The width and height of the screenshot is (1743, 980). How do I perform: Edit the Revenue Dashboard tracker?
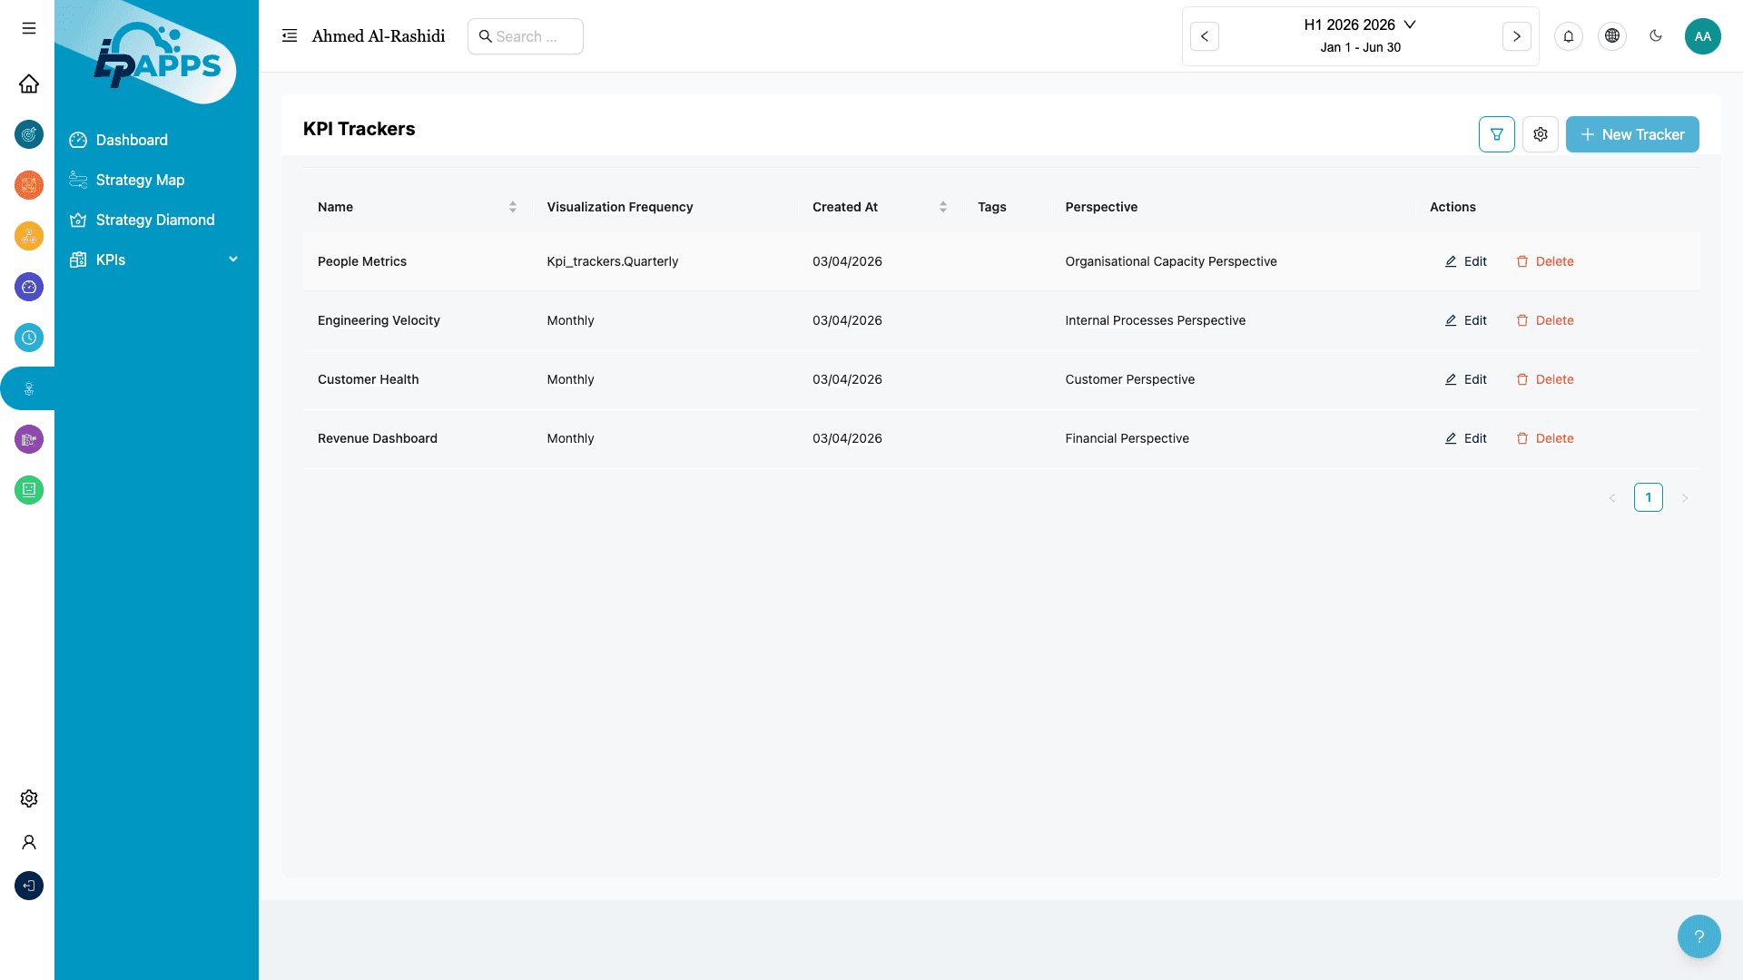tap(1465, 438)
